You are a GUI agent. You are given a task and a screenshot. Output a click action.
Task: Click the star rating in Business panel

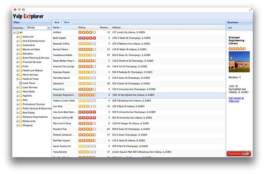click(x=237, y=49)
